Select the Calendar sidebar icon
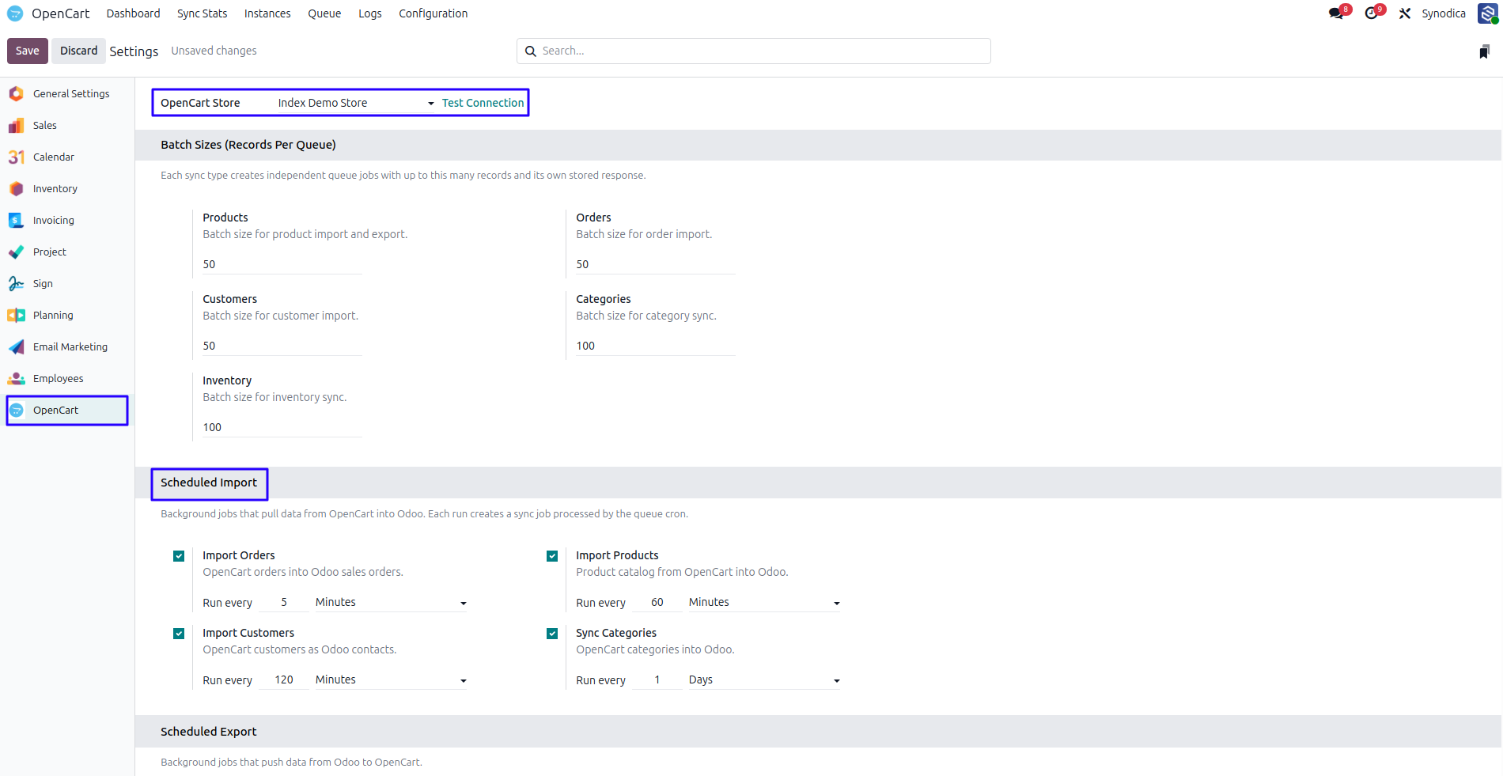This screenshot has width=1503, height=776. pos(16,157)
